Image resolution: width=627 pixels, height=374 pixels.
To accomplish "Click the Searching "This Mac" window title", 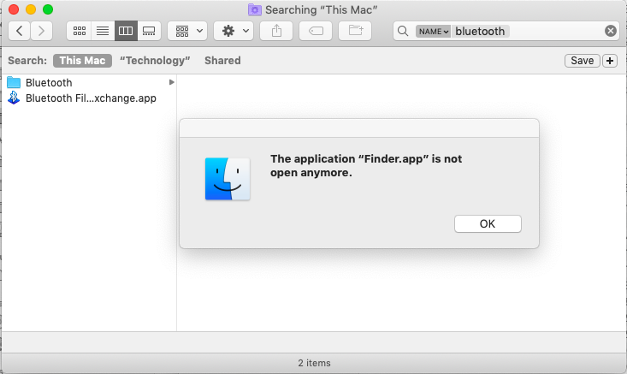I will [321, 9].
